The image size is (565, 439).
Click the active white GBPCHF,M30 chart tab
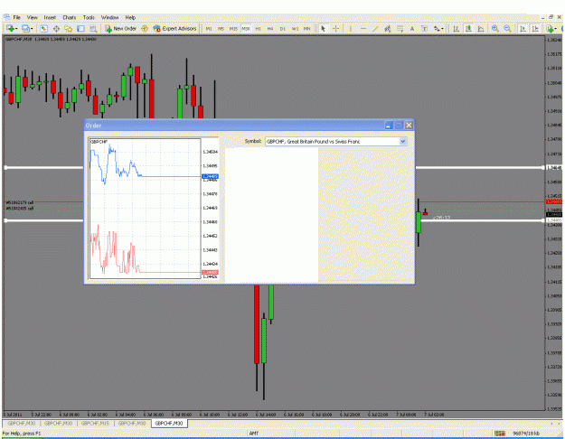click(x=169, y=423)
